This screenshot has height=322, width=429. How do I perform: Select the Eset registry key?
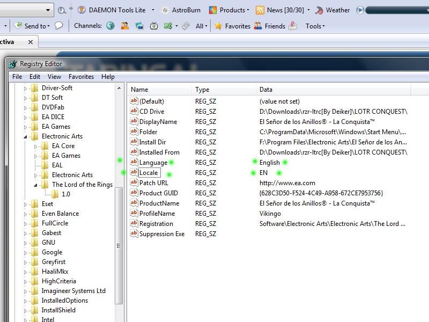pyautogui.click(x=47, y=204)
